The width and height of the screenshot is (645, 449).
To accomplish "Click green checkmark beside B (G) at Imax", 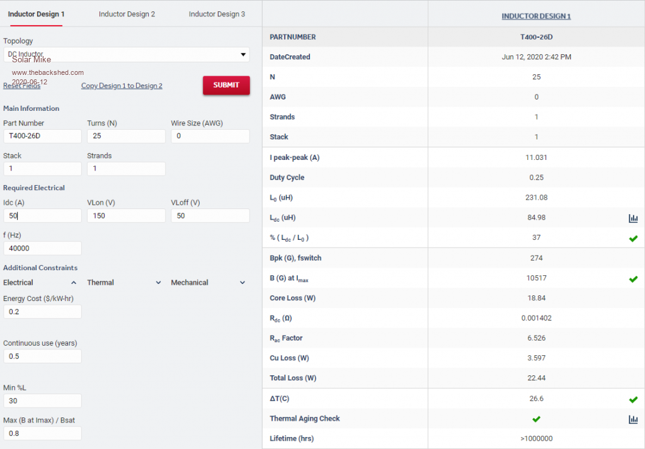I will [633, 278].
